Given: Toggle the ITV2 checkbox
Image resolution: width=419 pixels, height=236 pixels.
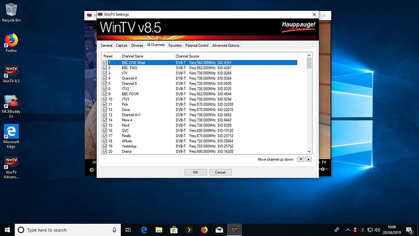Looking at the screenshot, I should pos(104,89).
